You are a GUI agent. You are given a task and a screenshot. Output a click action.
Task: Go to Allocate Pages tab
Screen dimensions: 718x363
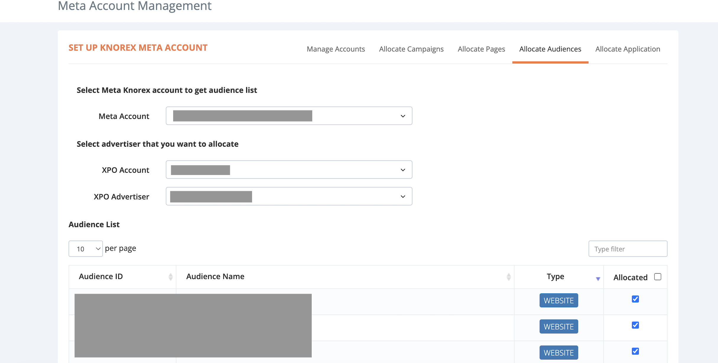click(481, 49)
